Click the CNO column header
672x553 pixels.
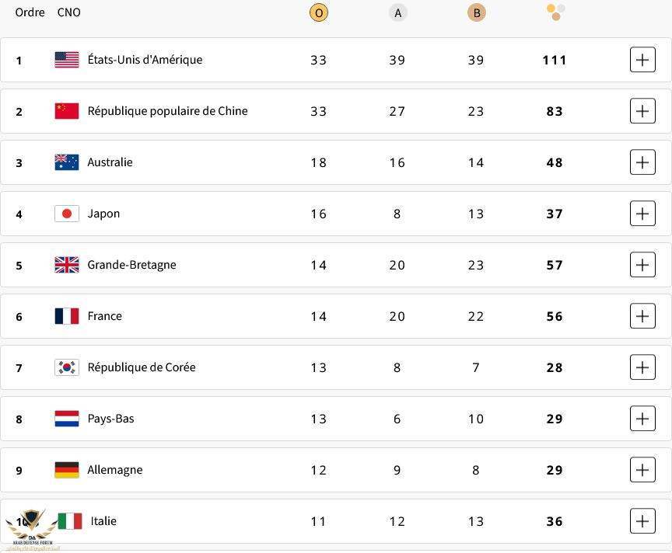point(68,12)
